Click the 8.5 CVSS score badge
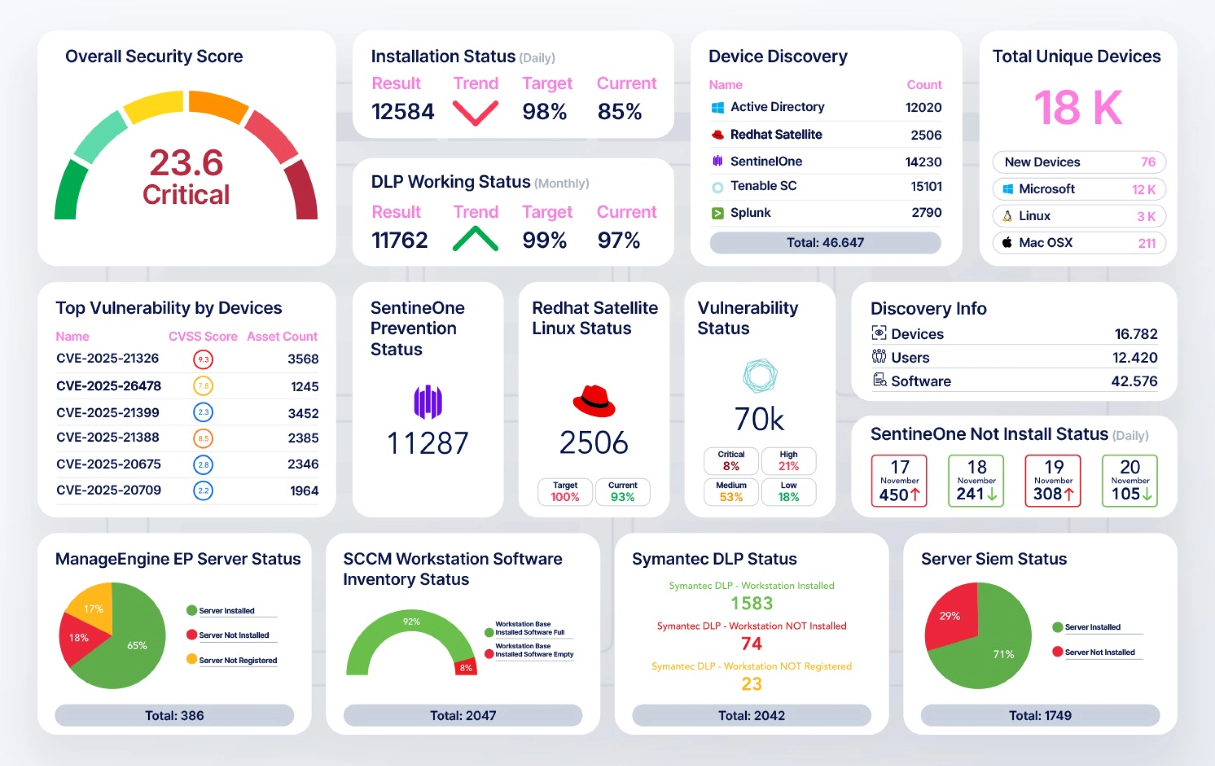This screenshot has width=1215, height=766. [x=203, y=438]
